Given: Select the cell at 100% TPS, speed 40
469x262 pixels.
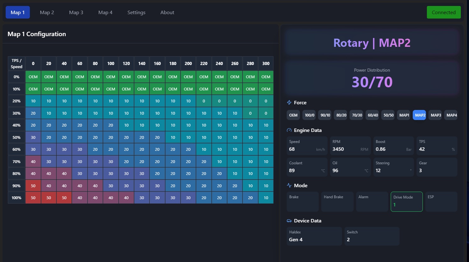Looking at the screenshot, I should pyautogui.click(x=64, y=198).
